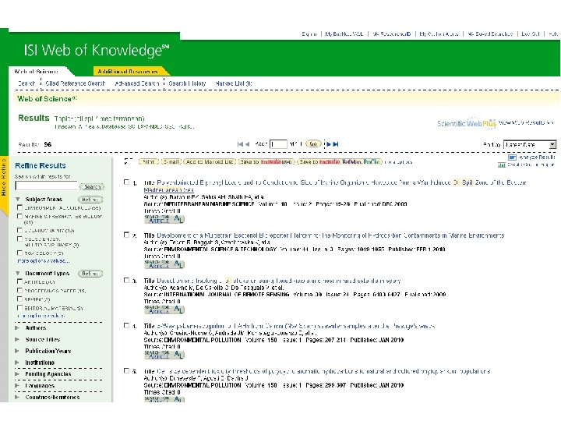Switch to Web of Science tab
Image resolution: width=561 pixels, height=421 pixels.
[x=36, y=72]
